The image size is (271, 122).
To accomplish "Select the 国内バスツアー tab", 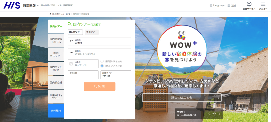I will (x=56, y=55).
